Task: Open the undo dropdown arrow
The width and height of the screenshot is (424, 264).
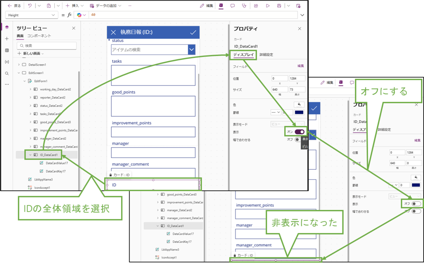Action: click(39, 6)
